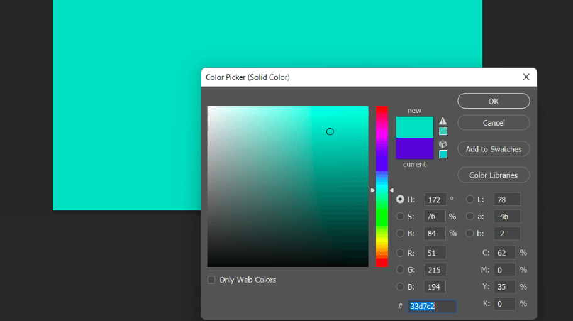
Task: Select the L lightness radio button
Action: coord(470,199)
